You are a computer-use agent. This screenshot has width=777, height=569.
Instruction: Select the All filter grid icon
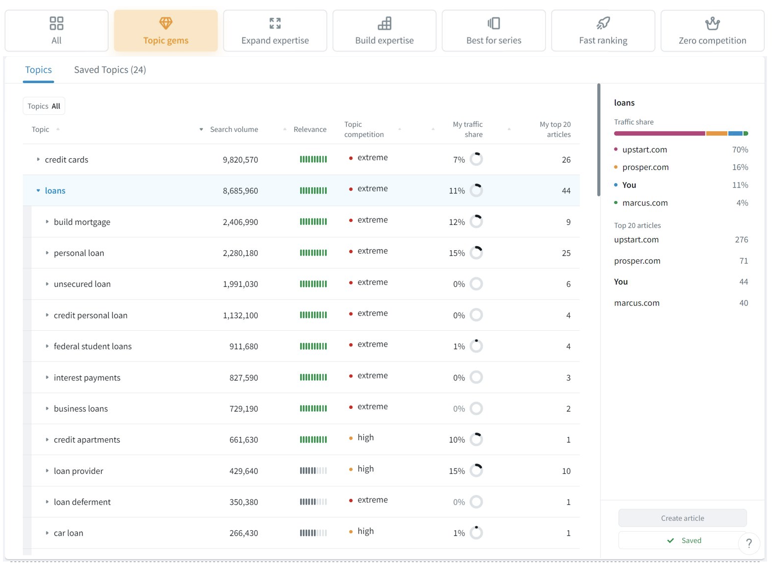pyautogui.click(x=57, y=23)
